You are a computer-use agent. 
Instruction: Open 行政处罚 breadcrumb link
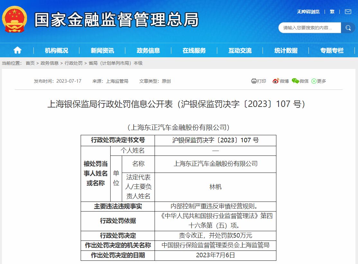[74, 63]
